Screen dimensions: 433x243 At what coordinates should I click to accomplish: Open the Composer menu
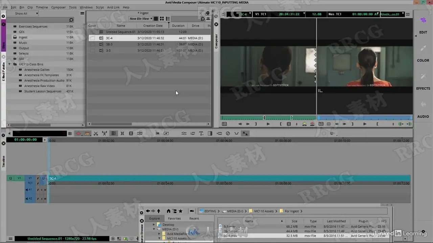pyautogui.click(x=58, y=7)
